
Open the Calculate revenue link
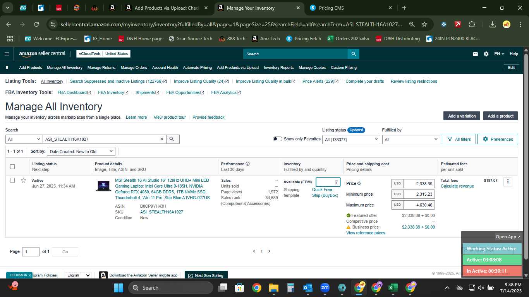coord(457,186)
